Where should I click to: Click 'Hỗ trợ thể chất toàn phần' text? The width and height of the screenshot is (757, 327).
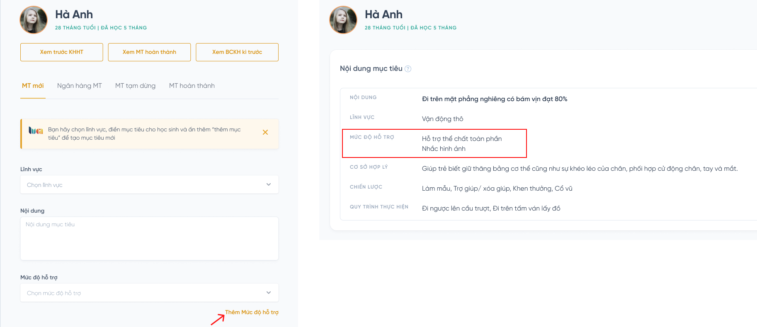click(x=462, y=139)
